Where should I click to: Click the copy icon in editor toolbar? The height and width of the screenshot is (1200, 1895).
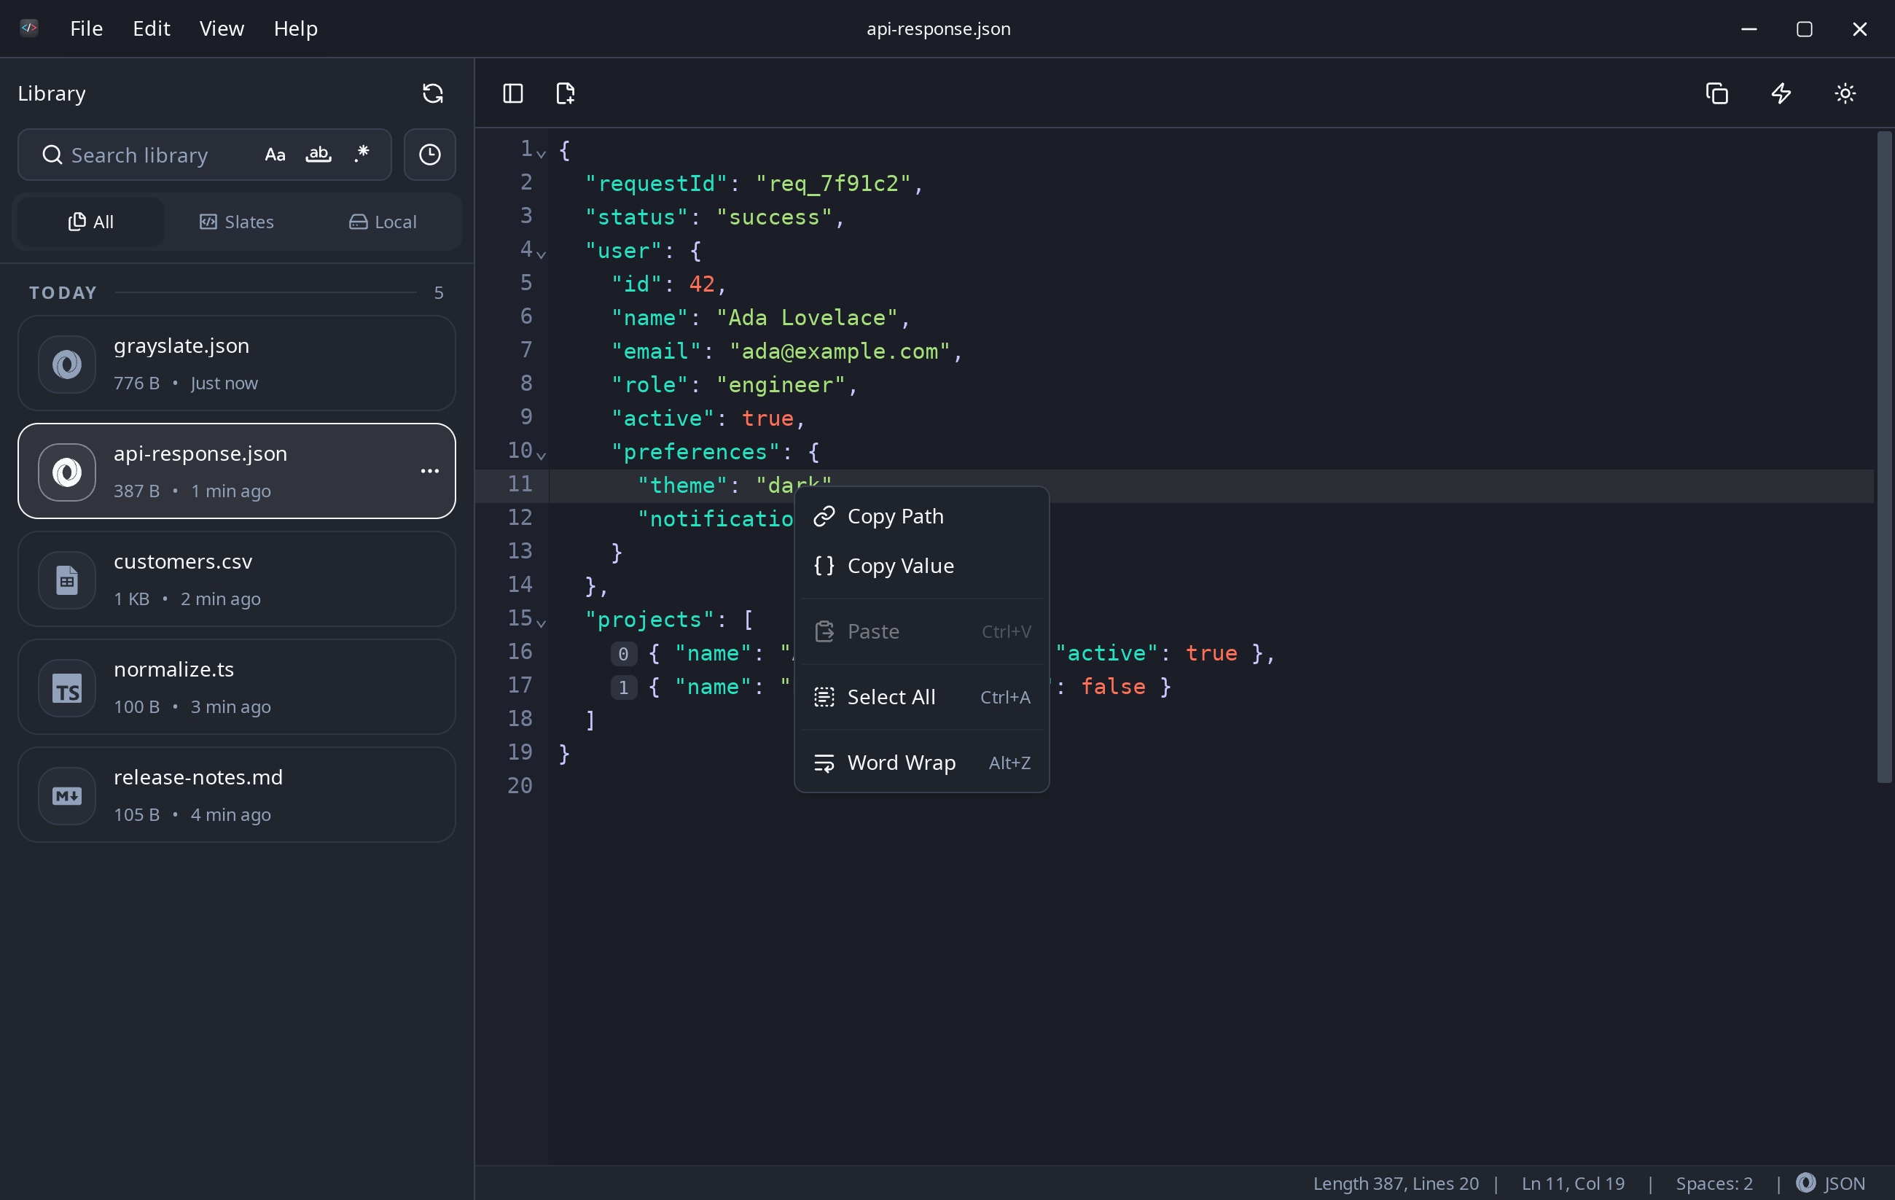(1717, 94)
